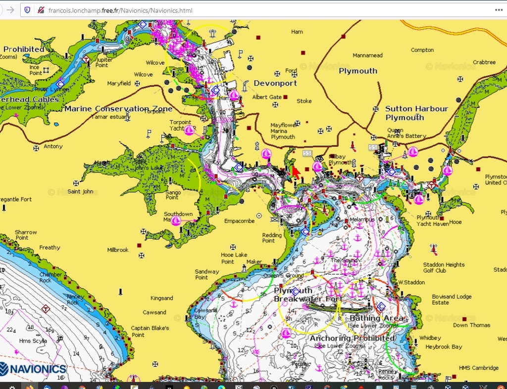This screenshot has width=507, height=389.
Task: Click the marina icon below Devonport label
Action: coord(234,96)
